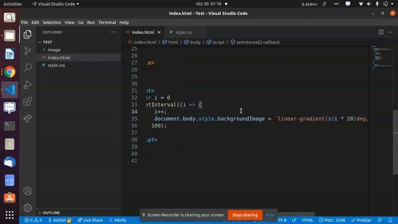Open the Run and Debug view
The height and width of the screenshot is (224, 398).
(27, 85)
